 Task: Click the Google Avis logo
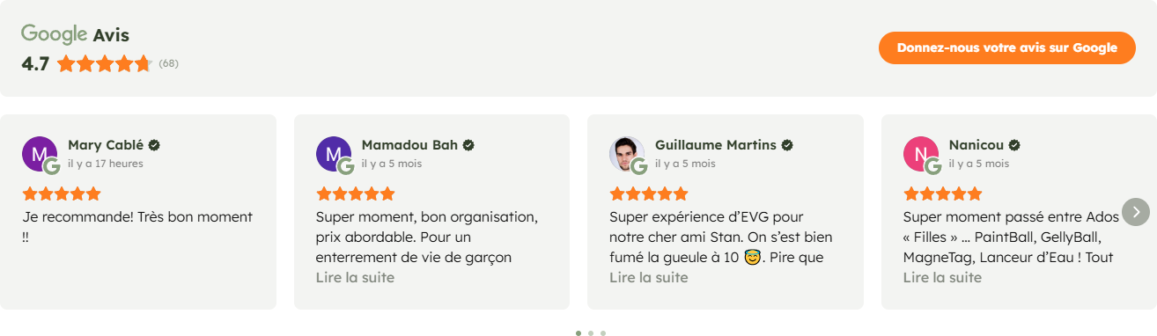point(75,35)
